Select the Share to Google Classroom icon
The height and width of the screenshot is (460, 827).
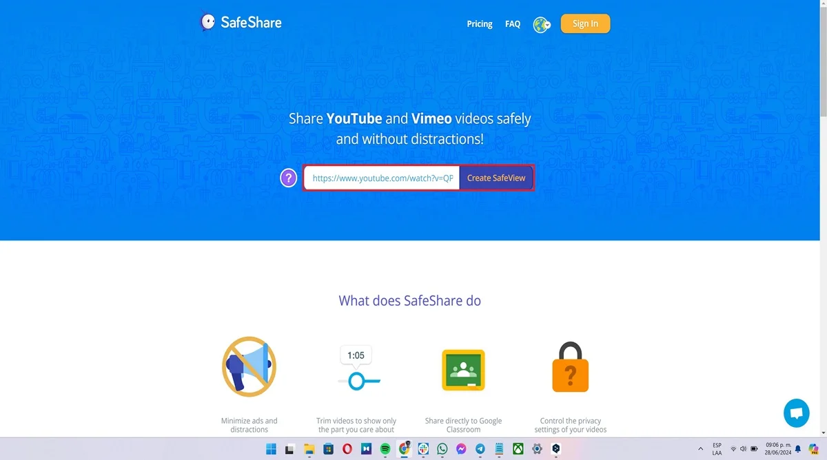click(x=463, y=369)
